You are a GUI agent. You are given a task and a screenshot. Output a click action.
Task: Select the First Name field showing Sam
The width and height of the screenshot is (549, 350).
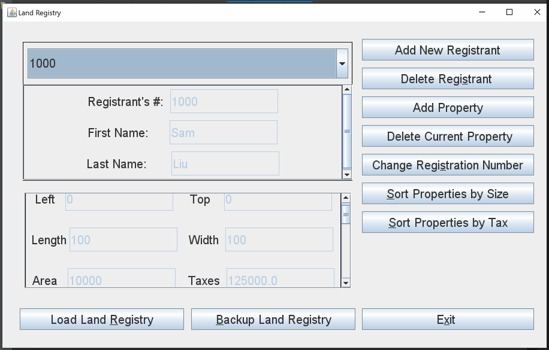223,132
